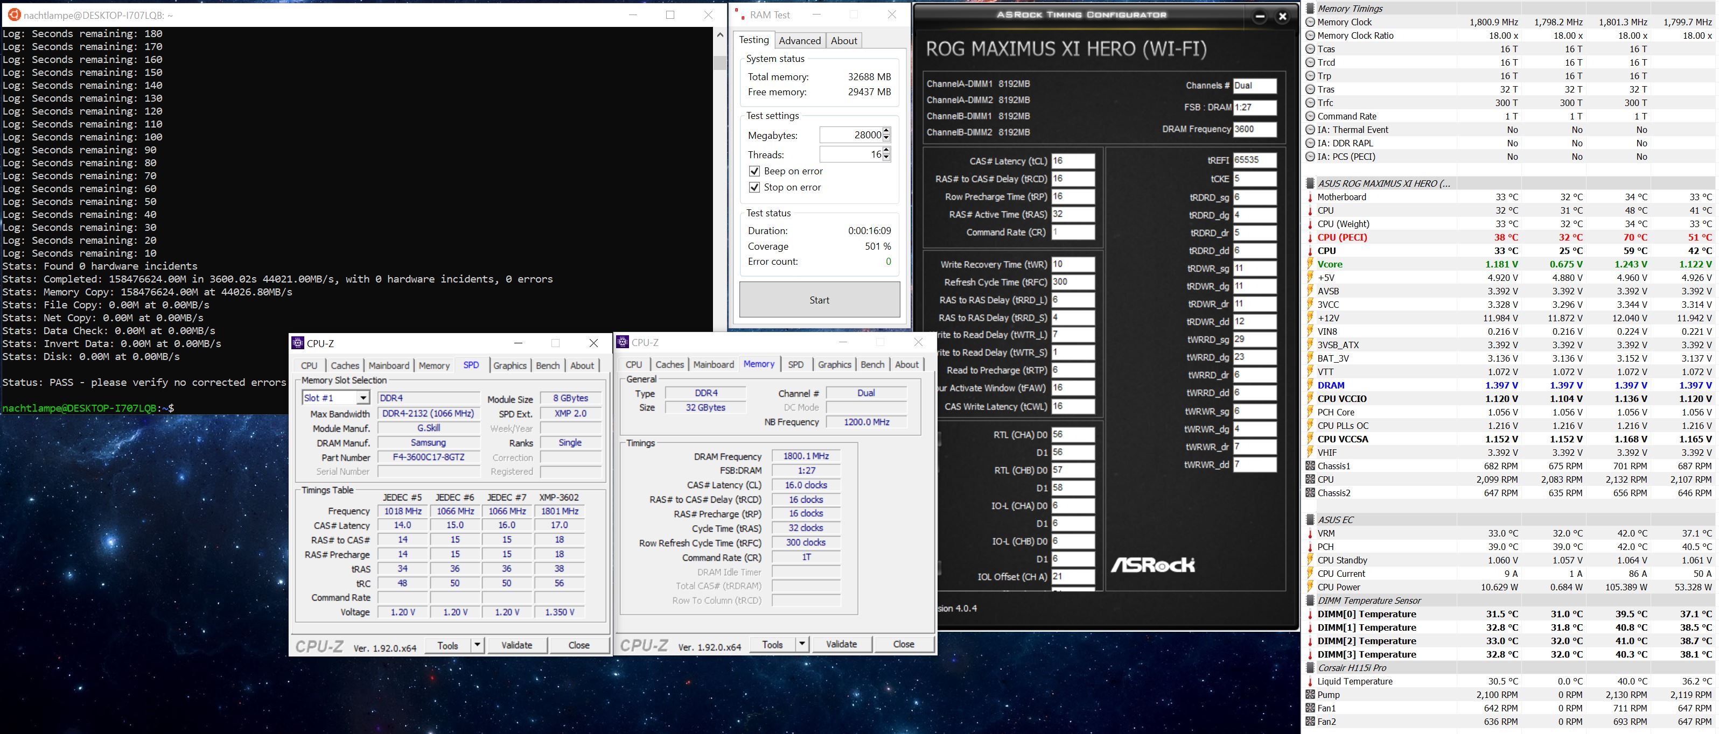Click the voltage icon beside Vcore
Screen dimensions: 1719x734
point(1310,264)
